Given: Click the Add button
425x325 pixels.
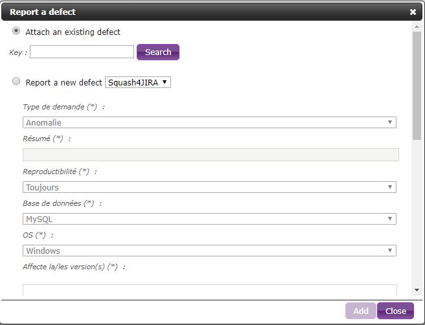Looking at the screenshot, I should [360, 311].
